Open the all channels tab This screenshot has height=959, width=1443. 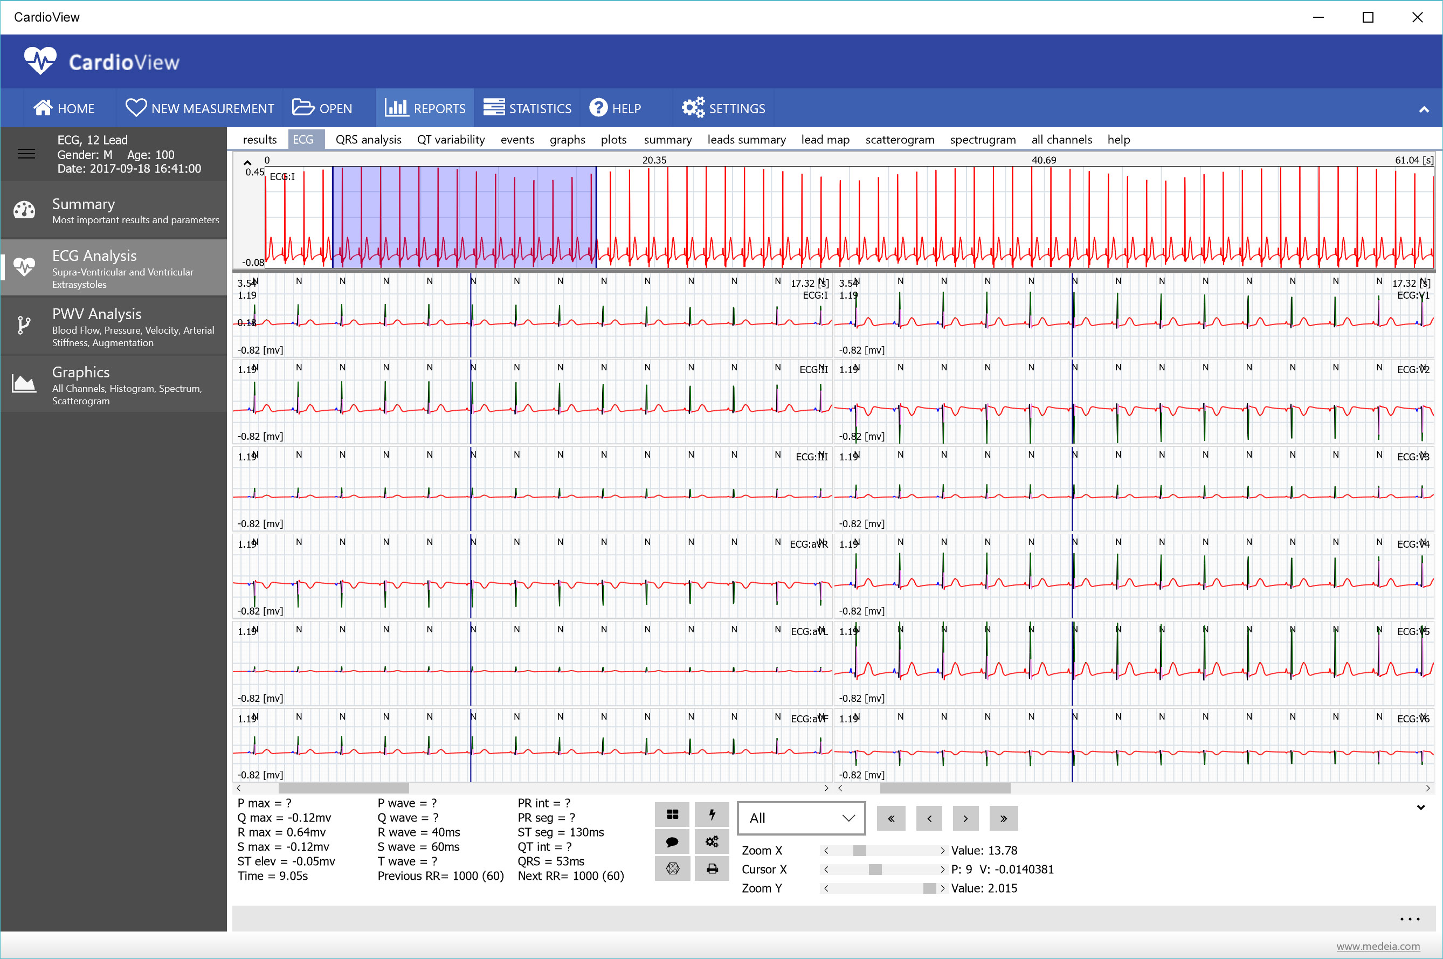coord(1062,140)
